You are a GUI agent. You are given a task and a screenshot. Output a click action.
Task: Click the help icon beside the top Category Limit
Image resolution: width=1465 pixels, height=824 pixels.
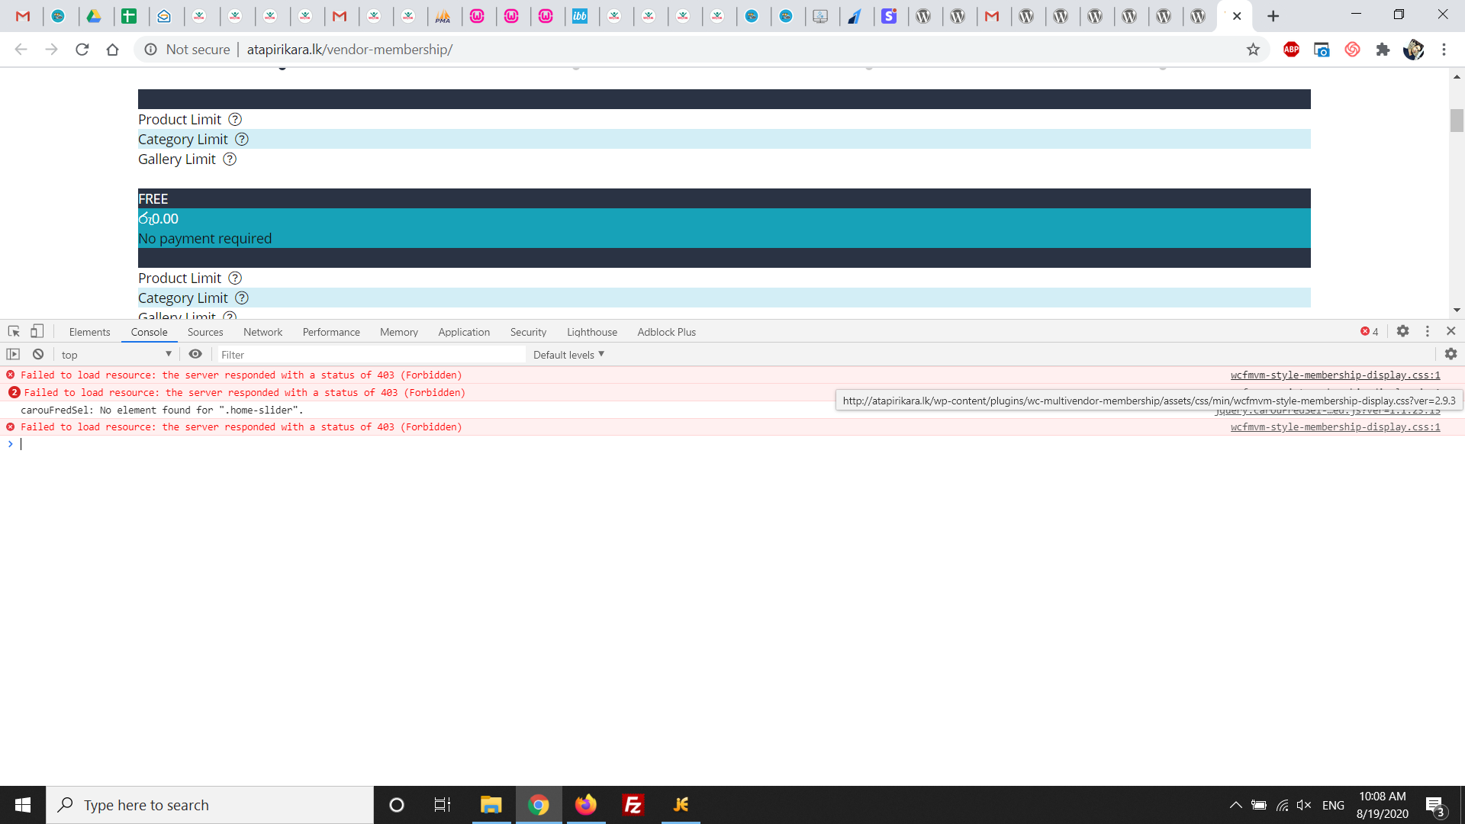pos(242,139)
